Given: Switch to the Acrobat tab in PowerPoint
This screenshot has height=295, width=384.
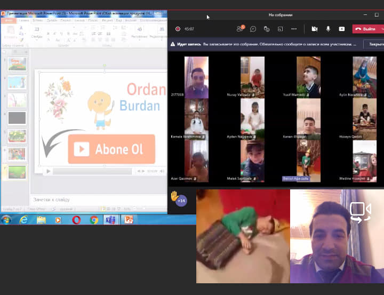Looking at the screenshot, I should tap(131, 20).
